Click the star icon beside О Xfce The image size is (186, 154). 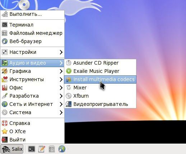click(5, 131)
